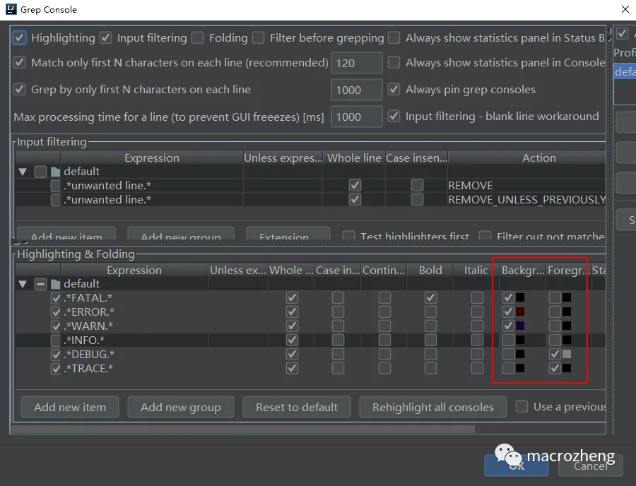Disable the .*DEBUG.* row checkbox
Viewport: 636px width, 486px height.
56,355
